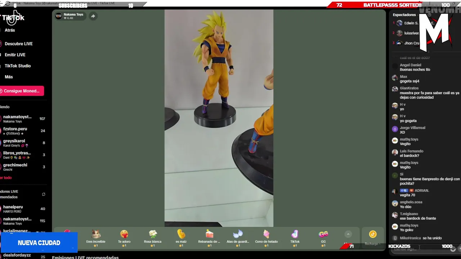
Task: Send the Rebanada de cake gift
Action: (209, 238)
